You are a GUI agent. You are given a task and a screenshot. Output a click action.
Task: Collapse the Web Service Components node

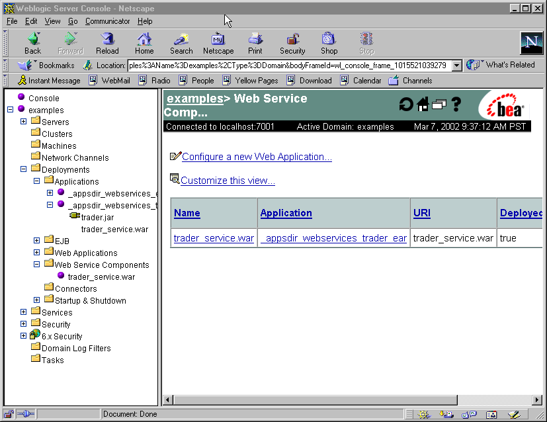point(36,265)
